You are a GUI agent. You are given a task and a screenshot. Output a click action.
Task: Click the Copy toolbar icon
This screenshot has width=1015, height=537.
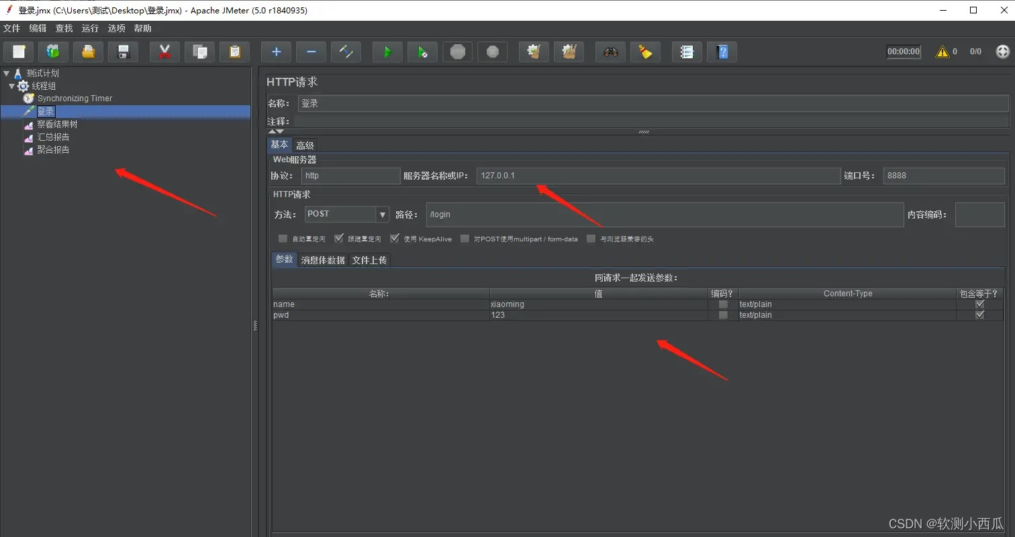tap(199, 52)
